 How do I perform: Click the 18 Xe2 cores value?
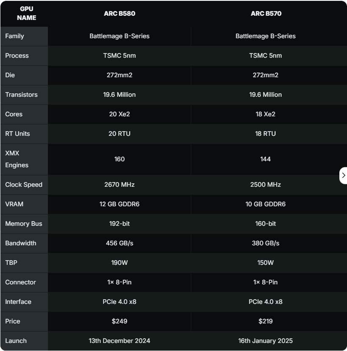click(266, 114)
